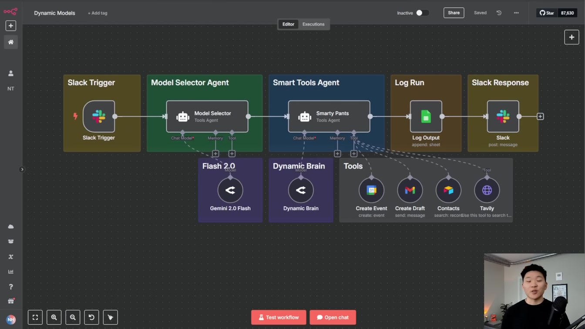Toggle the Inactive workflow switch

422,13
